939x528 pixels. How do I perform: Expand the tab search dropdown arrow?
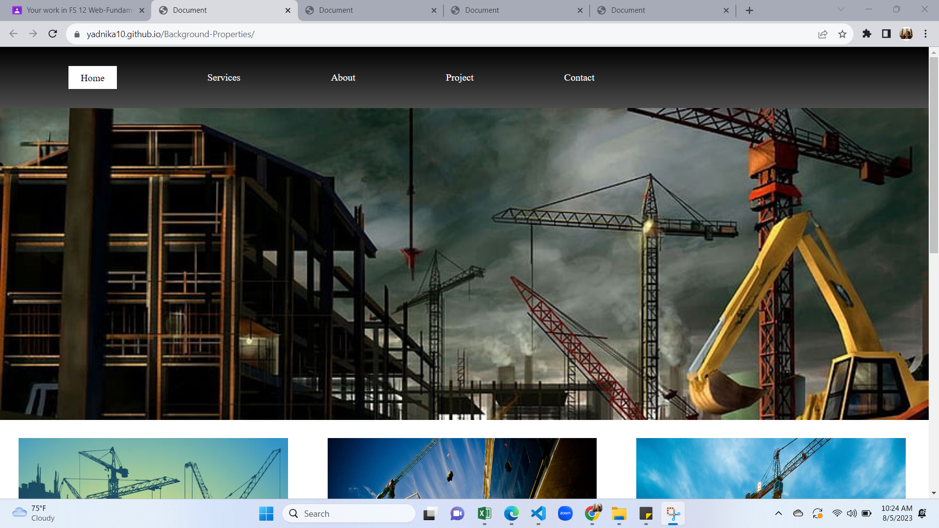click(x=841, y=9)
